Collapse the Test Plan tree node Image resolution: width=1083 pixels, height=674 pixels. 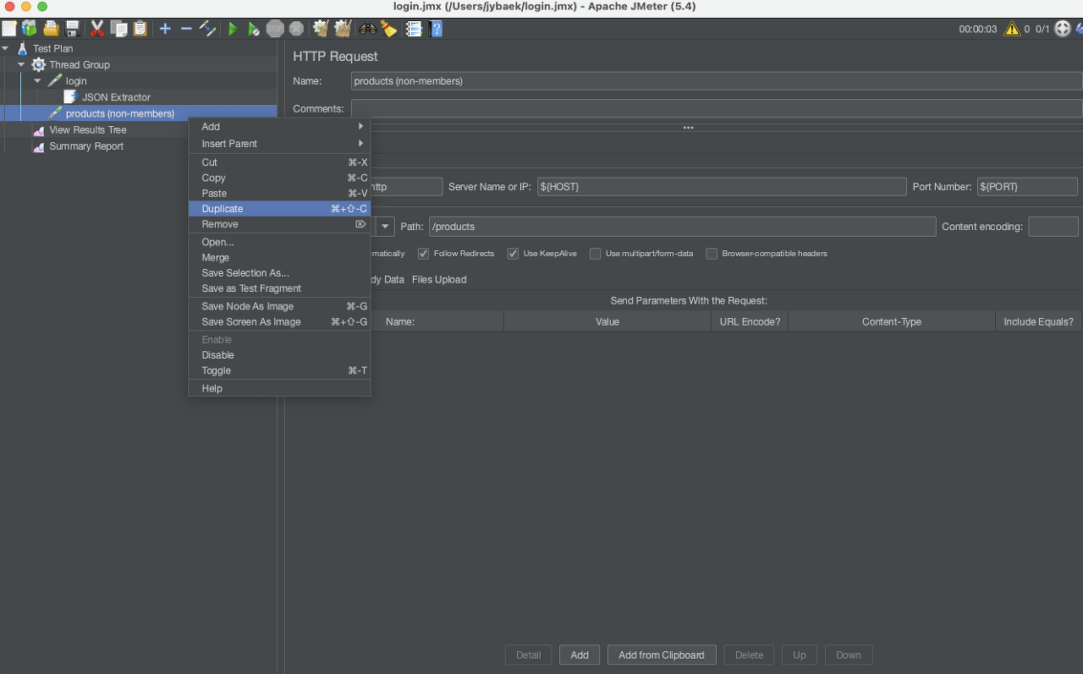(5, 49)
